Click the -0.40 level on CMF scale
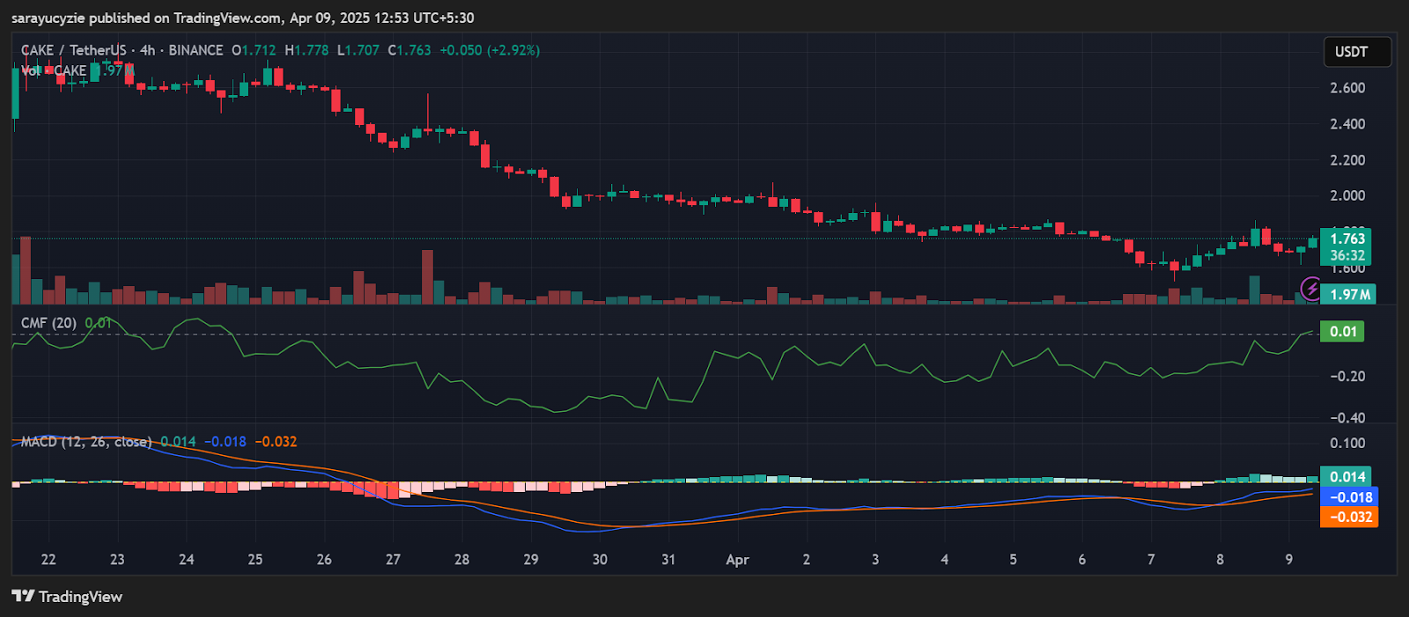This screenshot has height=617, width=1409. 1347,418
